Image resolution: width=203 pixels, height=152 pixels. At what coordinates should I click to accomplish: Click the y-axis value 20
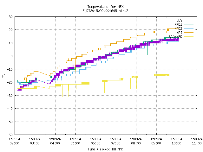point(10,30)
